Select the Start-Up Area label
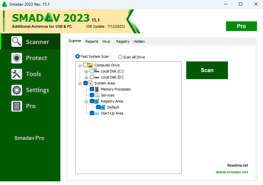This screenshot has height=185, width=263. coord(112,113)
